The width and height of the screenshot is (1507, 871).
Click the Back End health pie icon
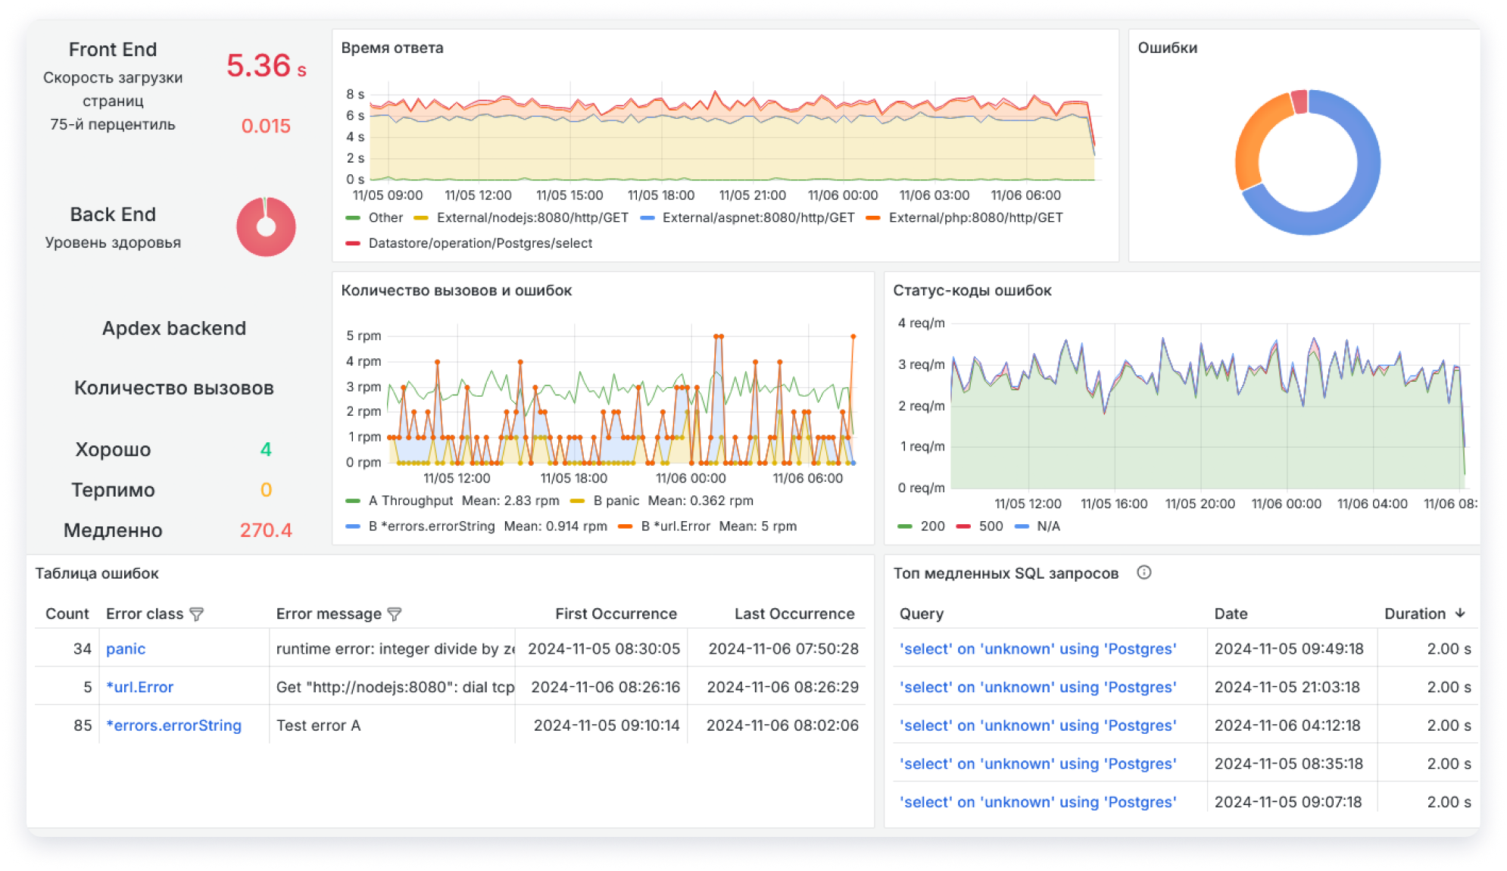266,226
